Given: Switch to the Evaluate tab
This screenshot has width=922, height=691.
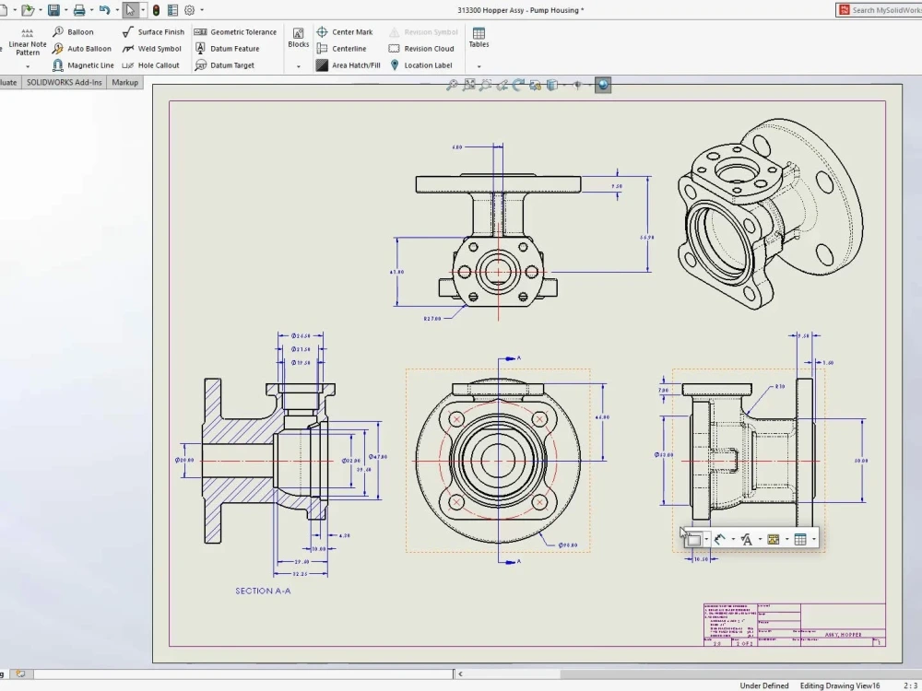Looking at the screenshot, I should [9, 82].
